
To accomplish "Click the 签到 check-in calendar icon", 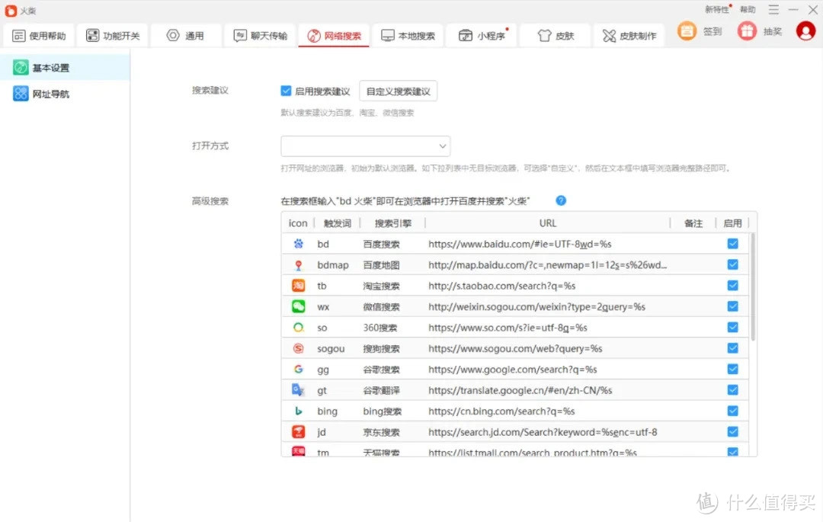I will point(687,31).
